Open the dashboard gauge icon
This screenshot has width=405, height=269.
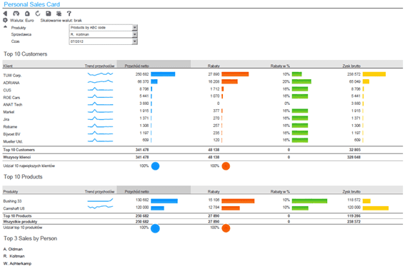pos(16,14)
